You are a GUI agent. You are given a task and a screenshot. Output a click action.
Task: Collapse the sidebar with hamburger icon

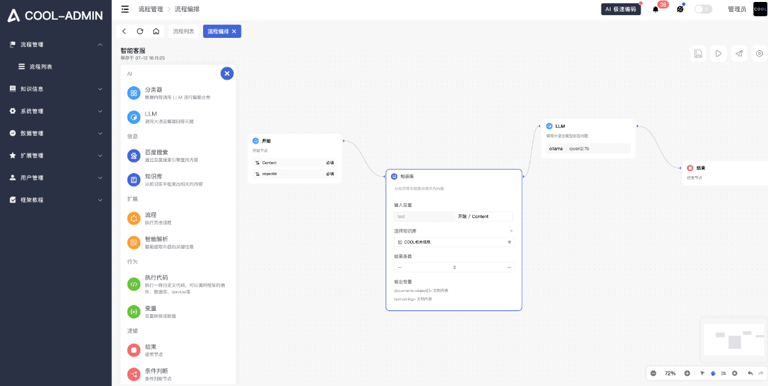pos(125,9)
